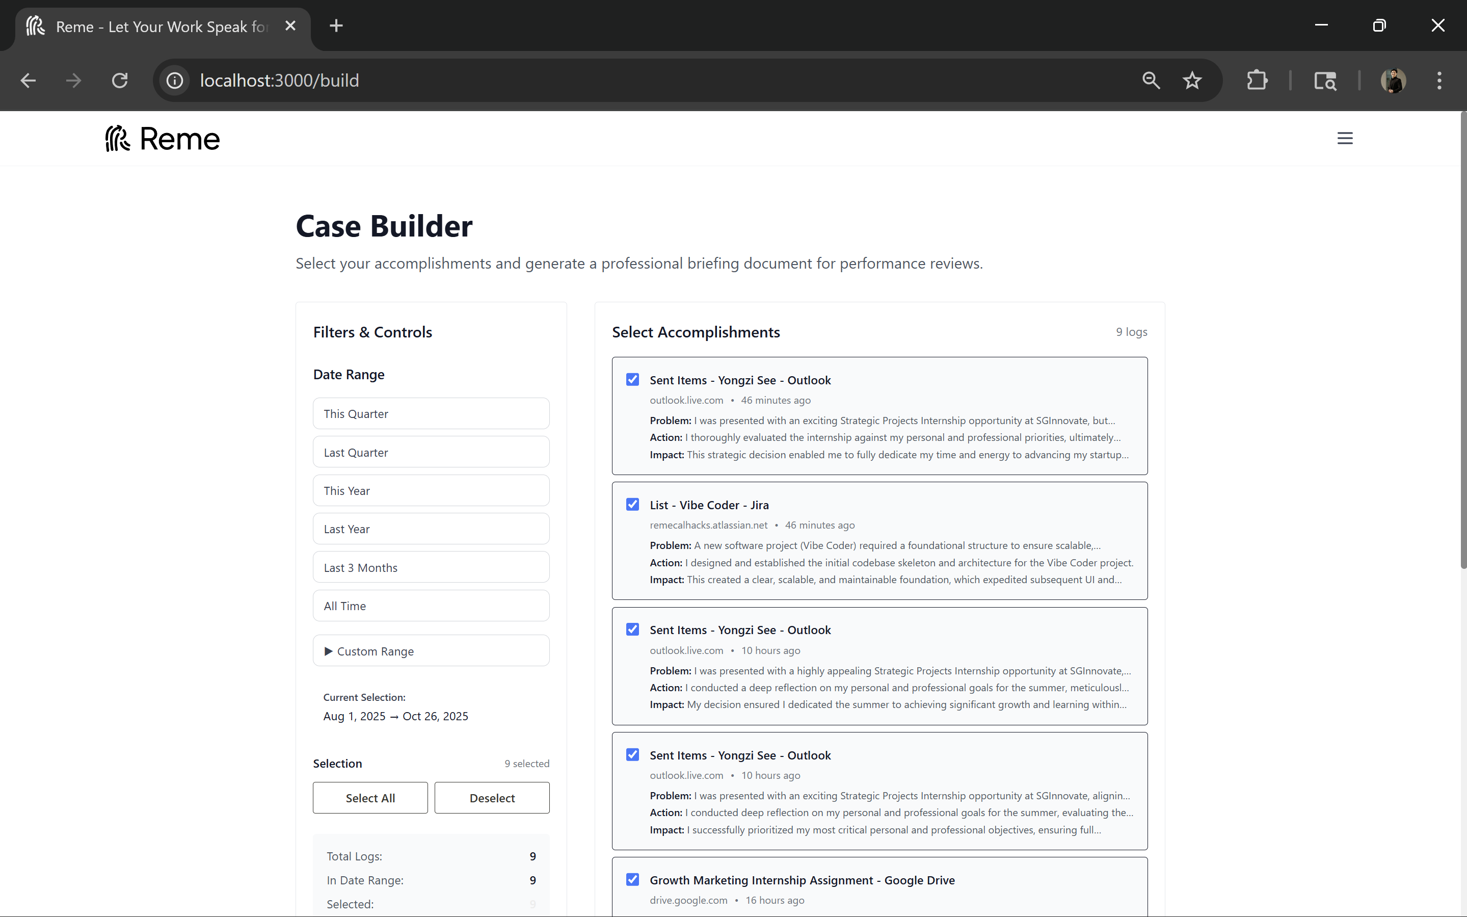This screenshot has width=1467, height=917.
Task: View site information icon beside URL
Action: click(175, 80)
